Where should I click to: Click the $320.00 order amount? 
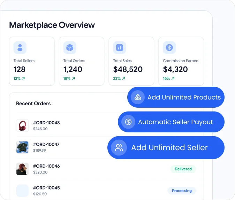[x=40, y=172]
